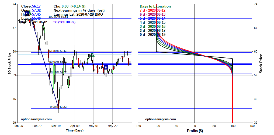This screenshot has width=274, height=135.
Task: Click the 100.00% 69.81 Fibonacci label
Action: 58,17
